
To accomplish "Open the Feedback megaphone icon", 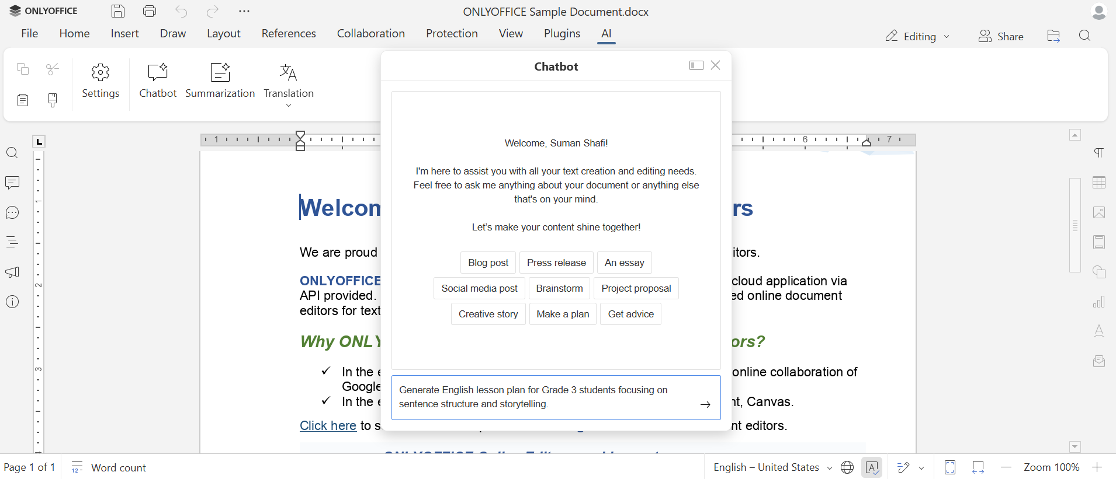I will click(x=12, y=272).
